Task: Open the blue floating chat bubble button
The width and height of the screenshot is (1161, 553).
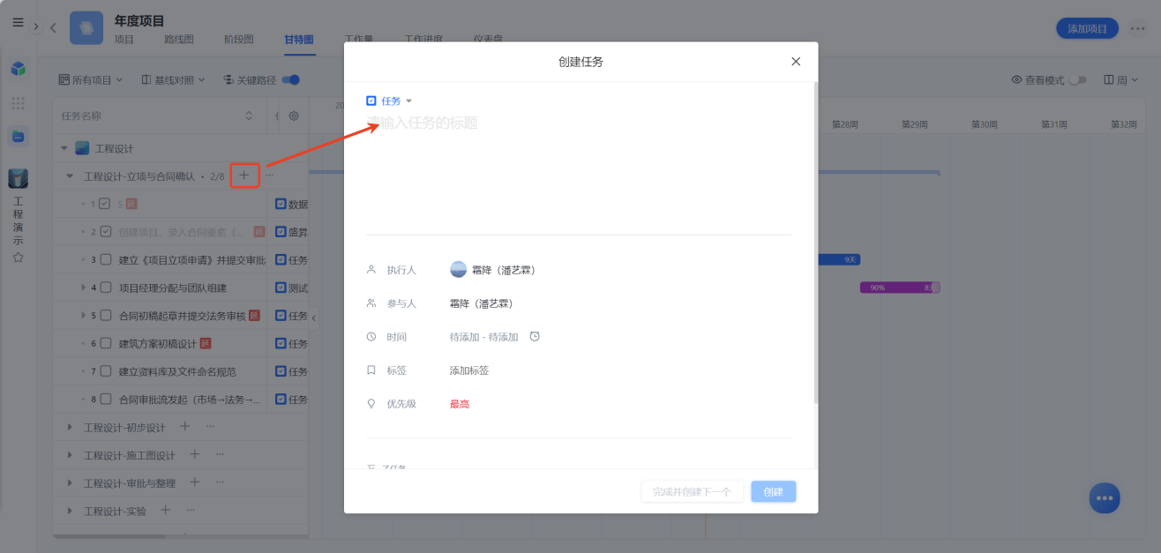Action: click(x=1105, y=497)
